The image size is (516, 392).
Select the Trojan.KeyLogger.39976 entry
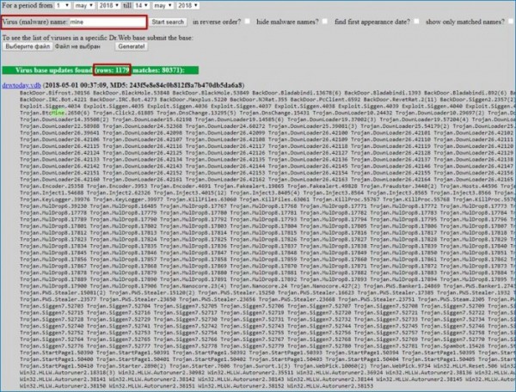point(55,199)
